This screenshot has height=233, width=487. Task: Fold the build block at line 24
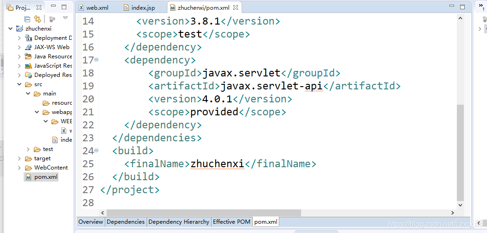click(96, 151)
